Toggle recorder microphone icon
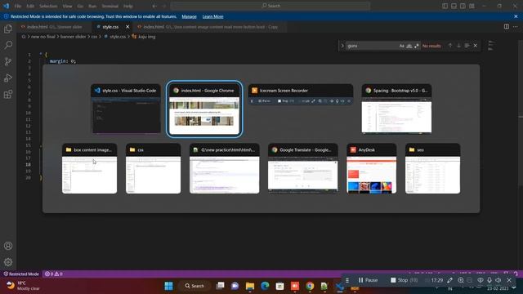Viewport: 523px width, 294px height. pyautogui.click(x=489, y=280)
